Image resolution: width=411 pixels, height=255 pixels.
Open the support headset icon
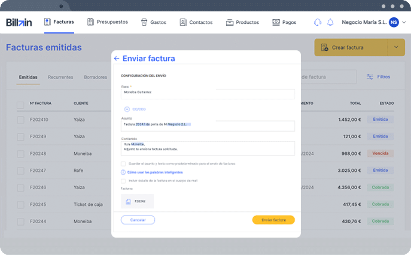click(318, 22)
